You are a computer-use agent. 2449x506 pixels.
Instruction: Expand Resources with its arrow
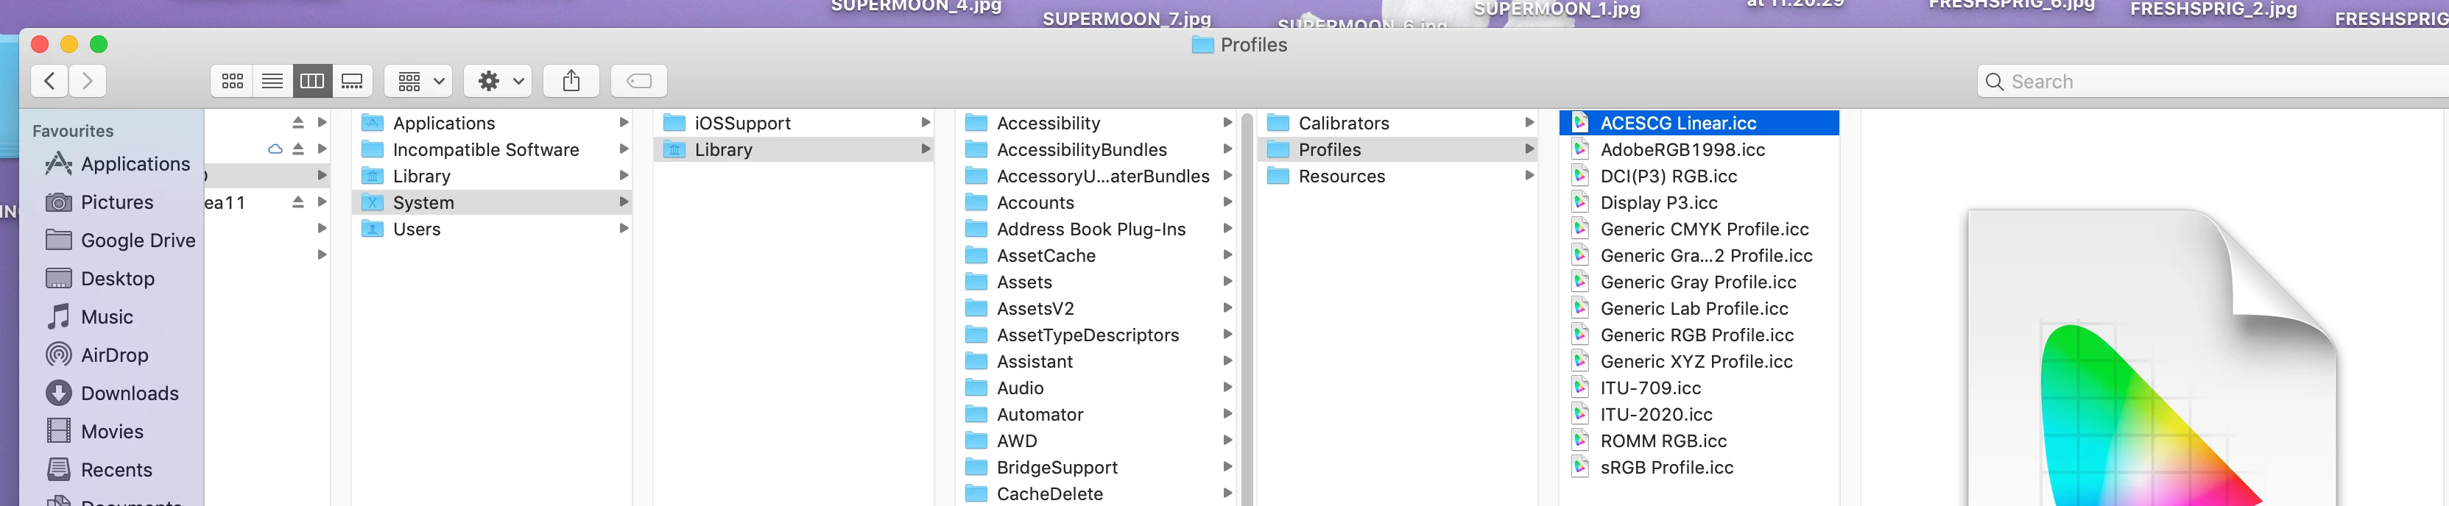coord(1529,176)
